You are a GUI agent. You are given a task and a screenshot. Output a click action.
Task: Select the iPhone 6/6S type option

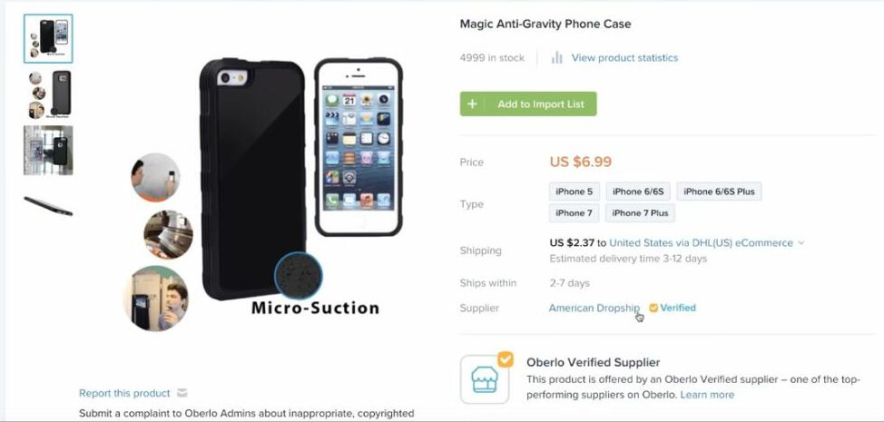point(638,191)
